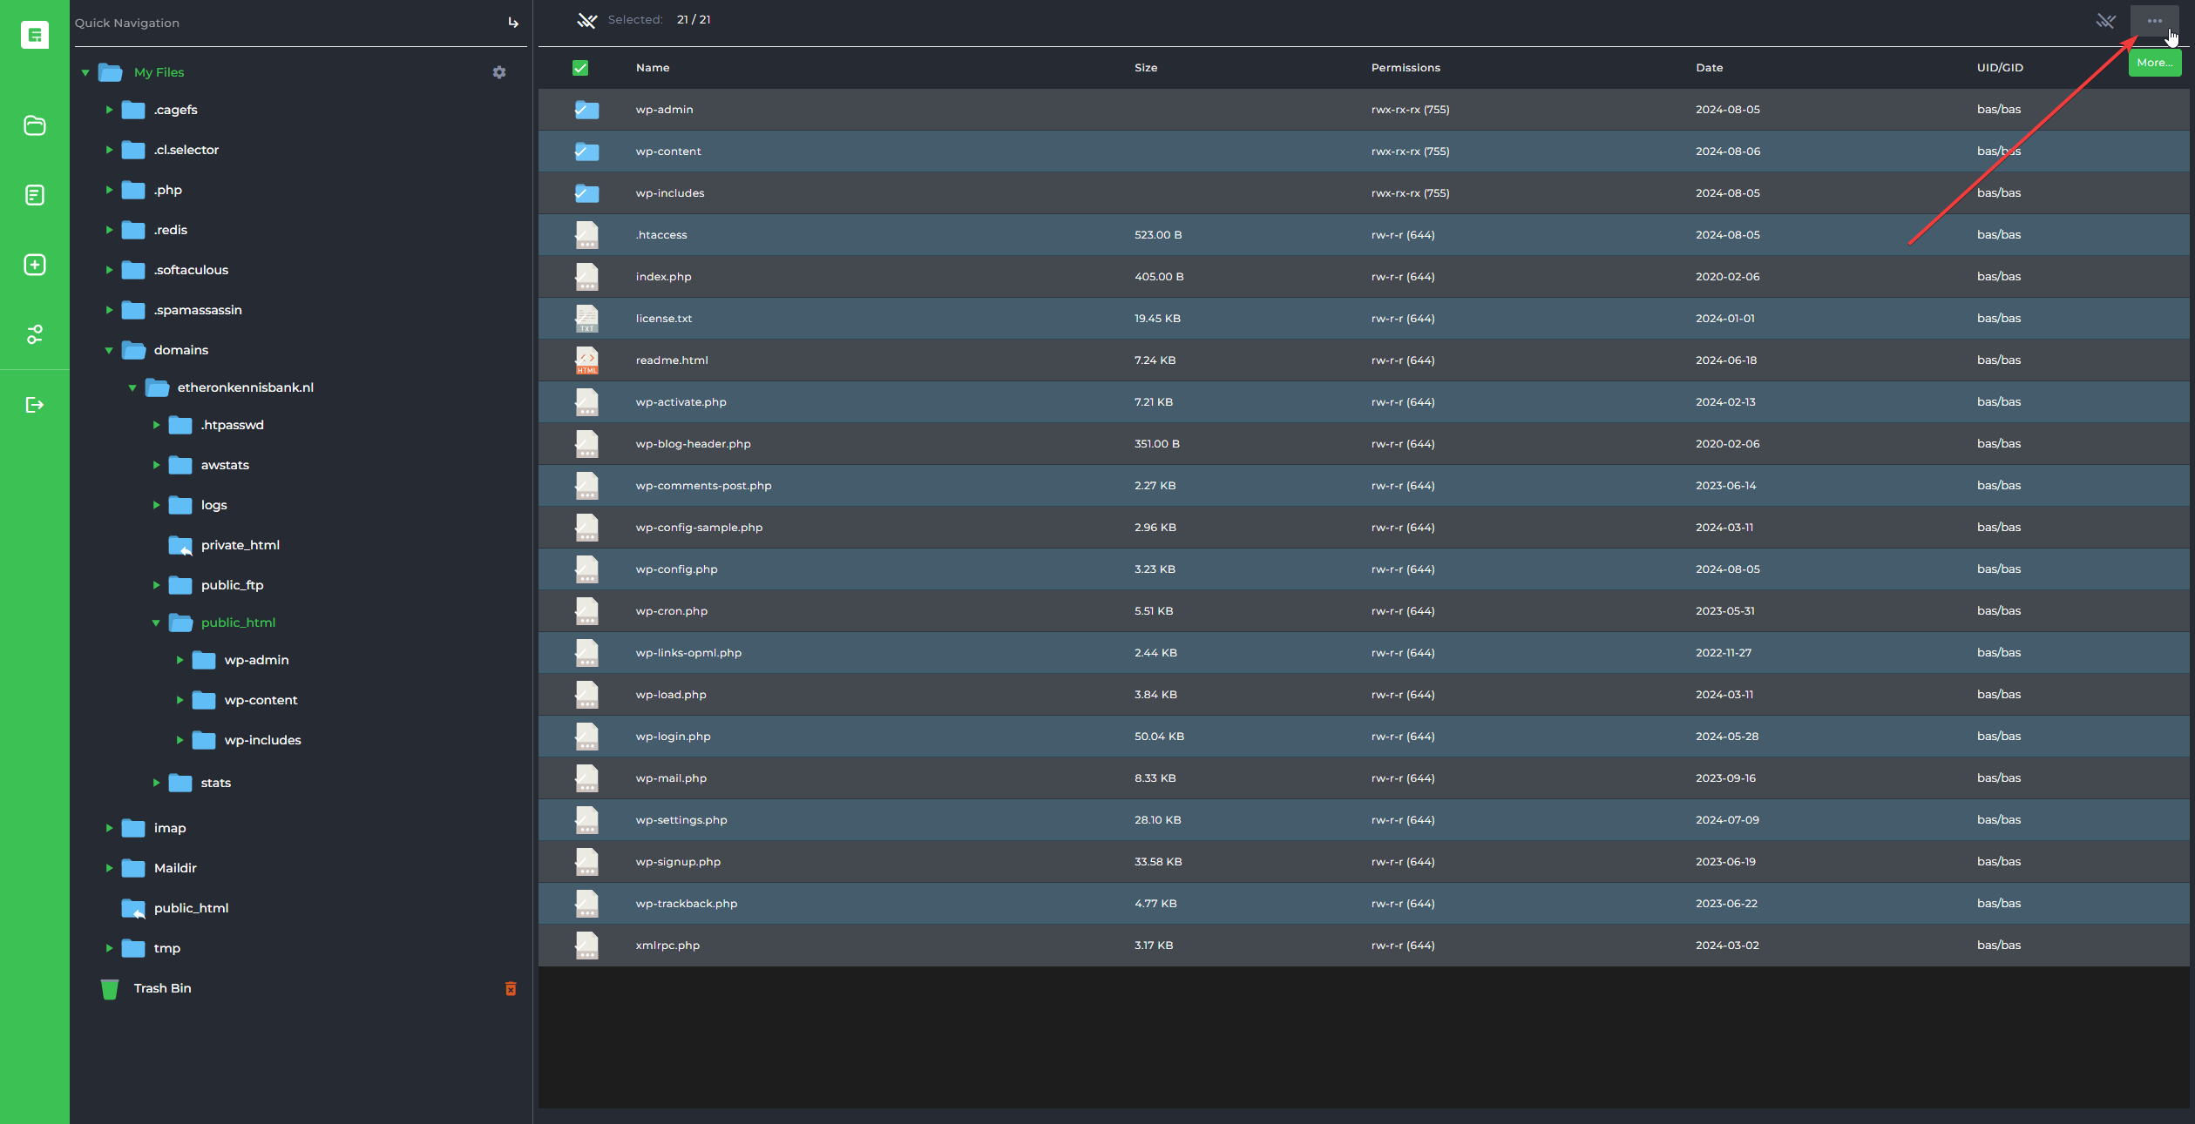Sort files by the Date column header
Image resolution: width=2195 pixels, height=1124 pixels.
point(1709,68)
